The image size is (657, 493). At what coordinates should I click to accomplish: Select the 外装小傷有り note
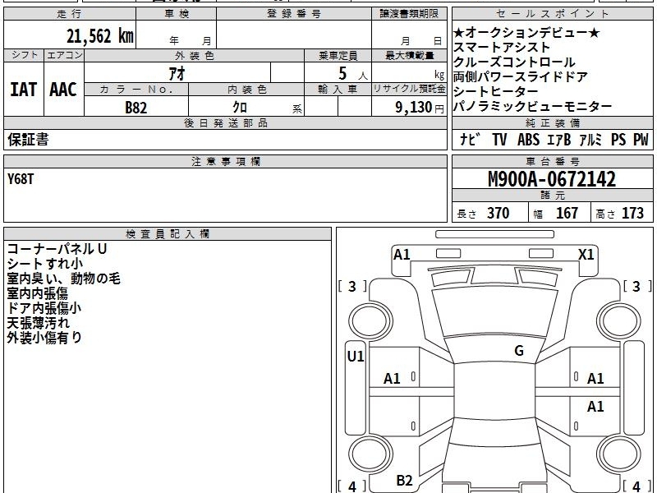(x=44, y=338)
